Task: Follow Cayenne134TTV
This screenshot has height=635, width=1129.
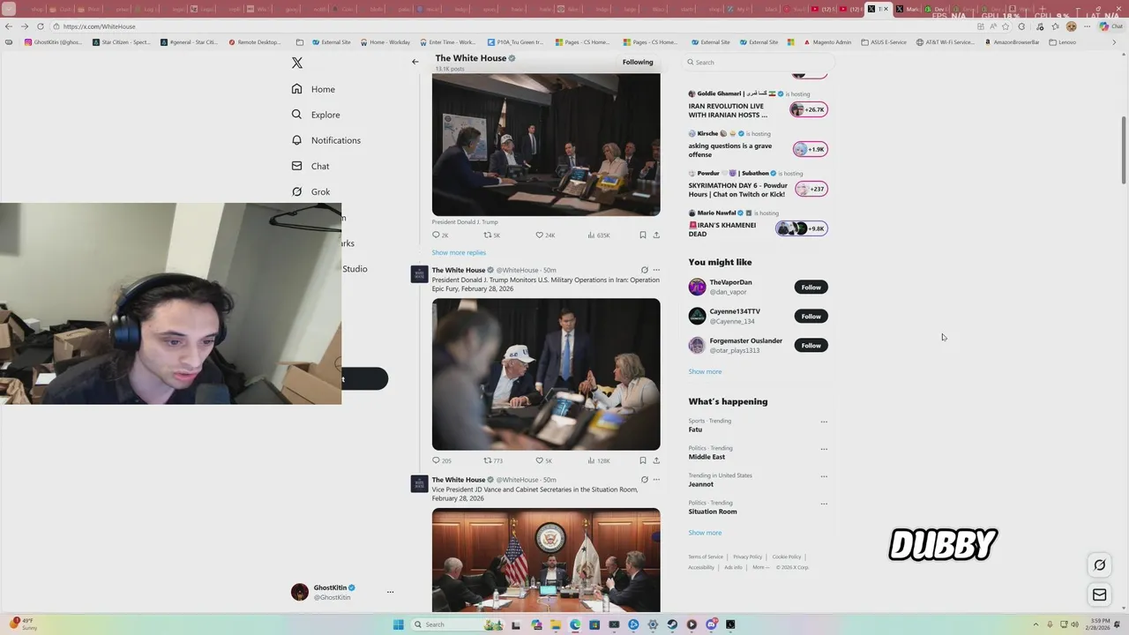Action: (x=811, y=316)
